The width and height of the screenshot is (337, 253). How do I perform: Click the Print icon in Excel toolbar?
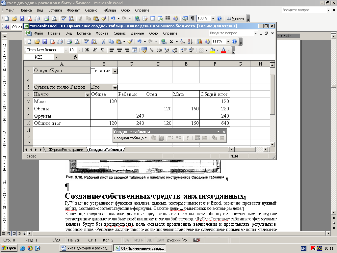[x=69, y=42]
